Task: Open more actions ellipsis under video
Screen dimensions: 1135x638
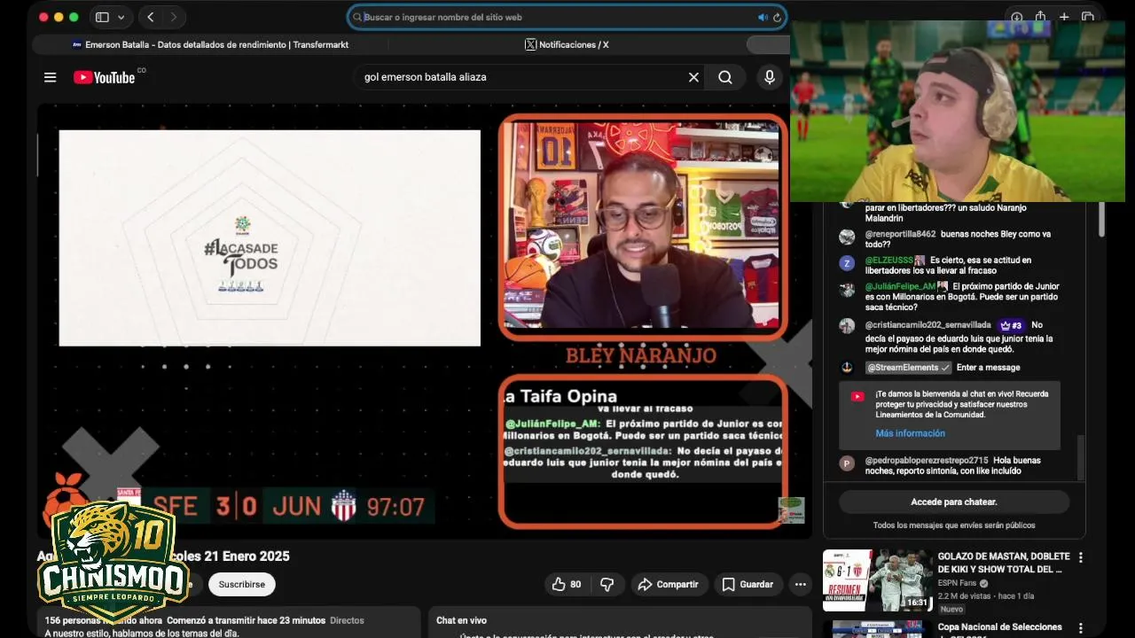Action: (801, 584)
